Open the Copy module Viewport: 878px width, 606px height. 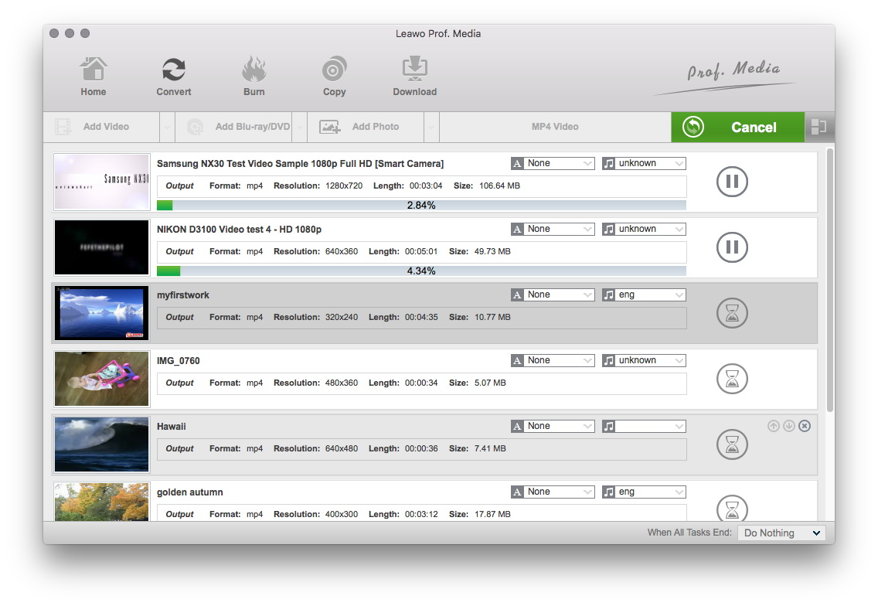[334, 77]
